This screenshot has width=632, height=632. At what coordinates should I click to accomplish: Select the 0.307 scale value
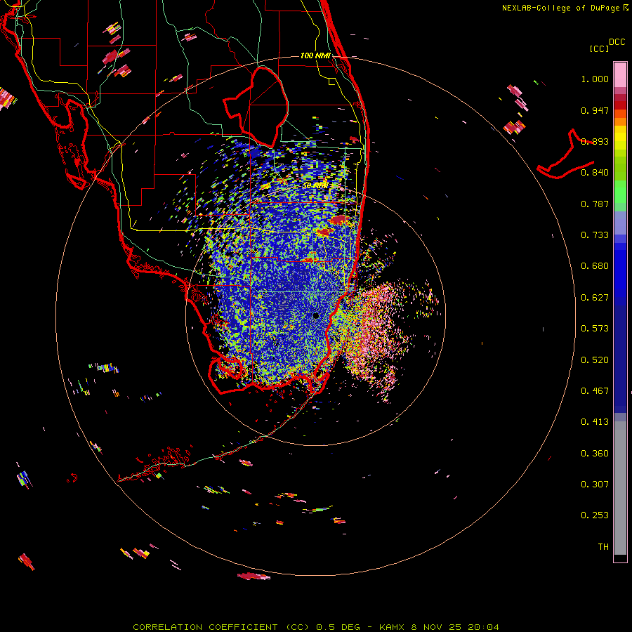coord(595,485)
